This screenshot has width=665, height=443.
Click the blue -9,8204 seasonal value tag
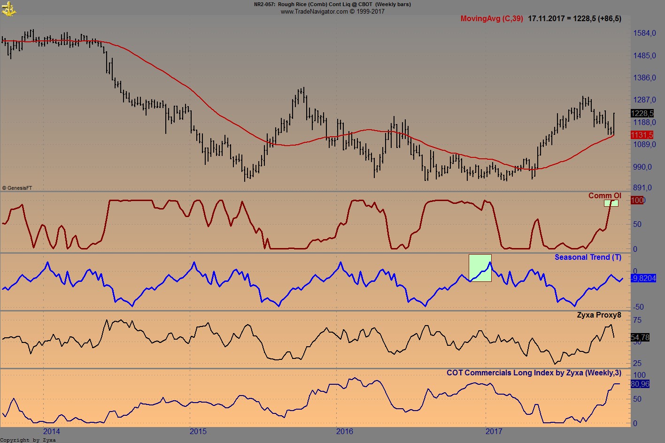[643, 279]
